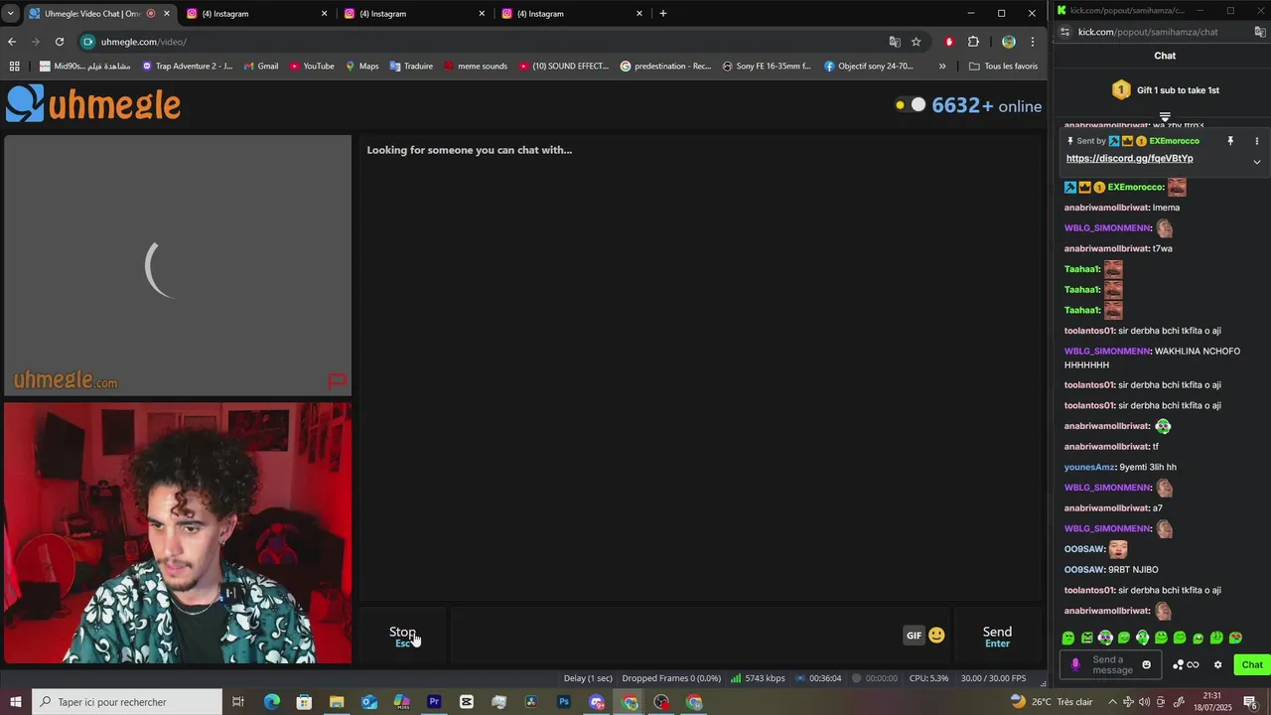The image size is (1271, 715).
Task: Click the translate page icon in address bar
Action: pyautogui.click(x=895, y=42)
